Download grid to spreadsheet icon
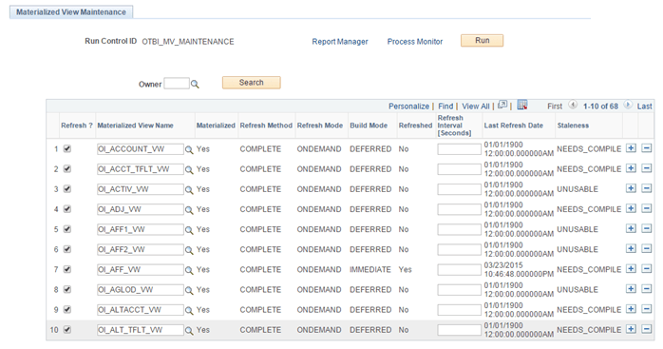Viewport: 663px width, 349px height. 522,105
